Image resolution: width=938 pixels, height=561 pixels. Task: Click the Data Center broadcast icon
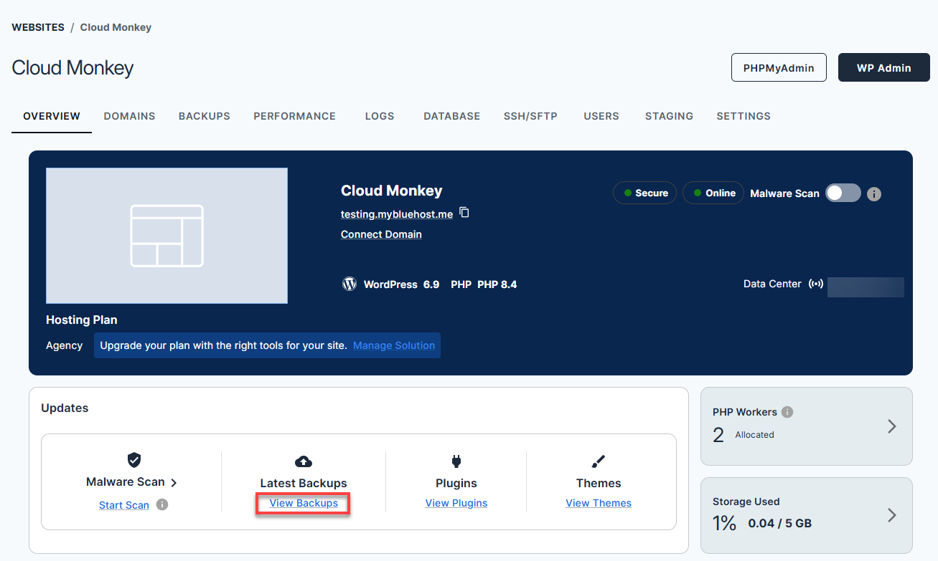[x=816, y=283]
